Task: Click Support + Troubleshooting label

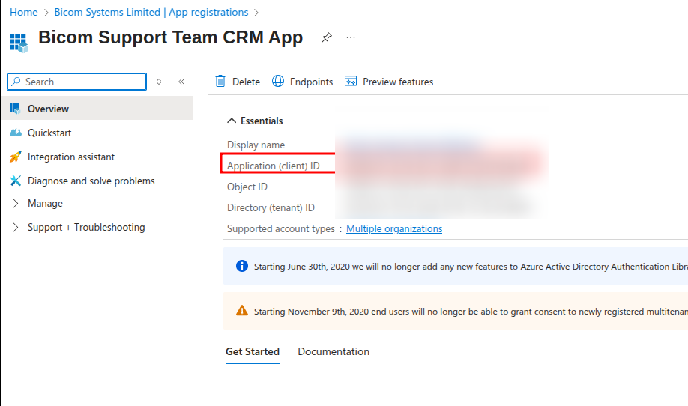Action: coord(86,227)
